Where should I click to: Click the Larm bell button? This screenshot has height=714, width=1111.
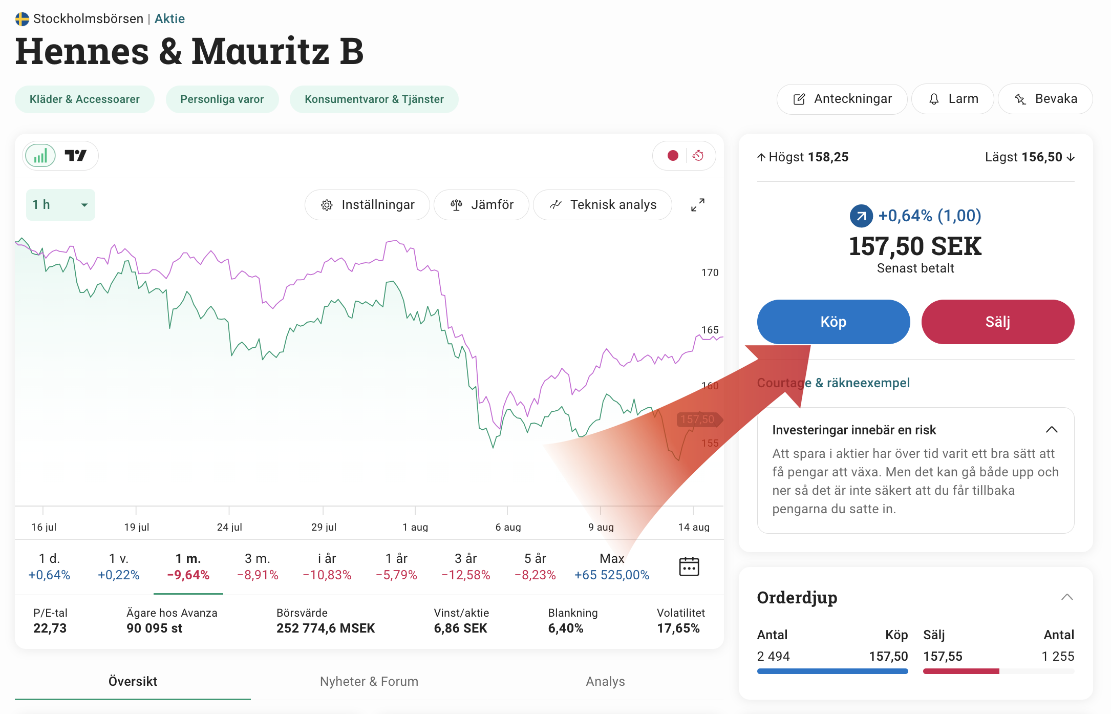[x=953, y=99]
